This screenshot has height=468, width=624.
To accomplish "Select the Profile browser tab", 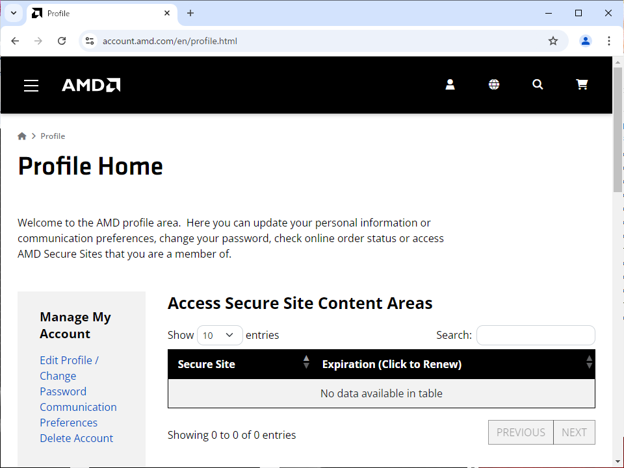I will [x=97, y=13].
